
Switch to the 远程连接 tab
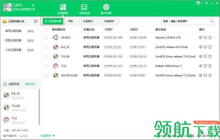pos(84,9)
